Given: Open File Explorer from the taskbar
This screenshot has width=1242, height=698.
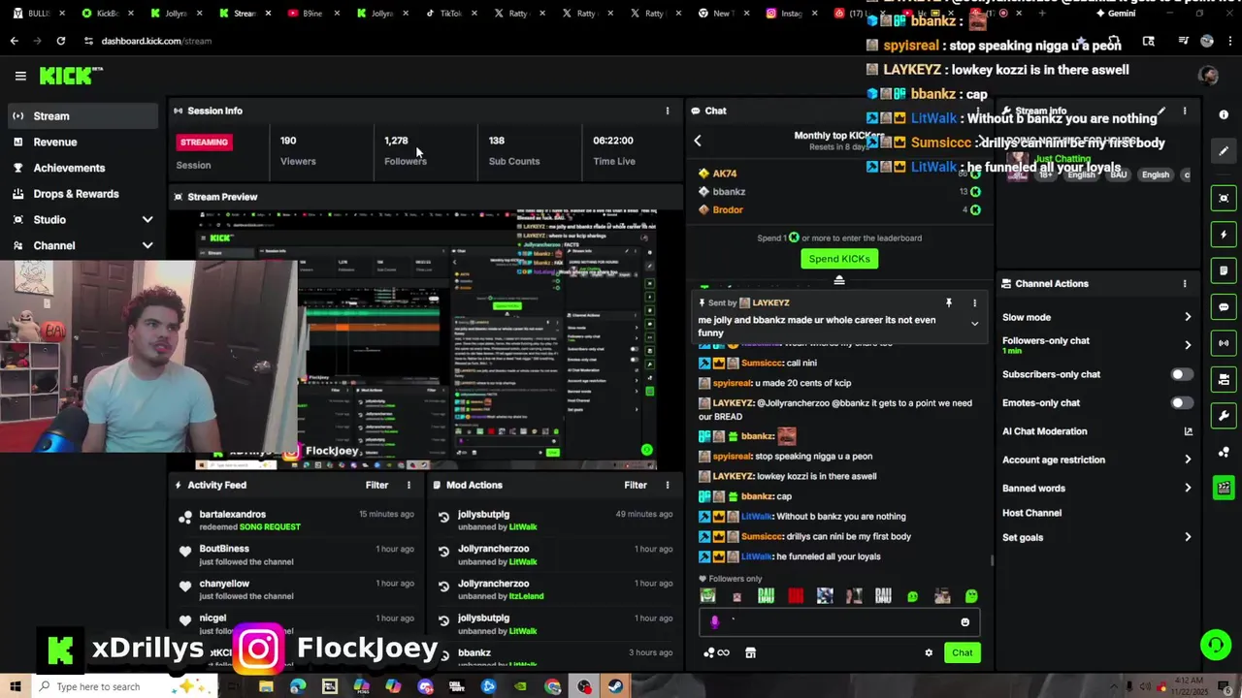Looking at the screenshot, I should [266, 686].
